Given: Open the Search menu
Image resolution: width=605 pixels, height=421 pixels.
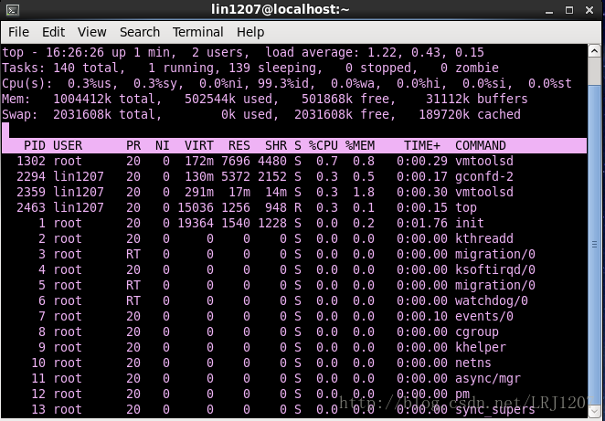Looking at the screenshot, I should pyautogui.click(x=140, y=32).
